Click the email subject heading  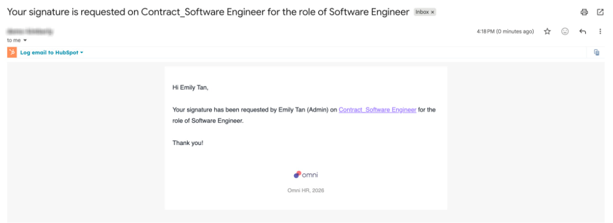(208, 12)
